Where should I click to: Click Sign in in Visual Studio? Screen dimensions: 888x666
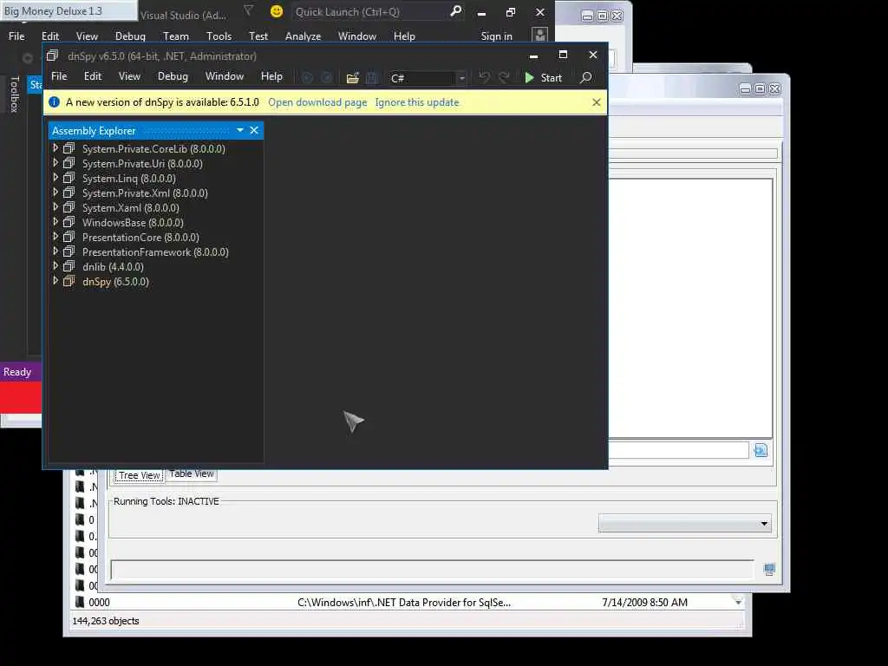pos(497,36)
